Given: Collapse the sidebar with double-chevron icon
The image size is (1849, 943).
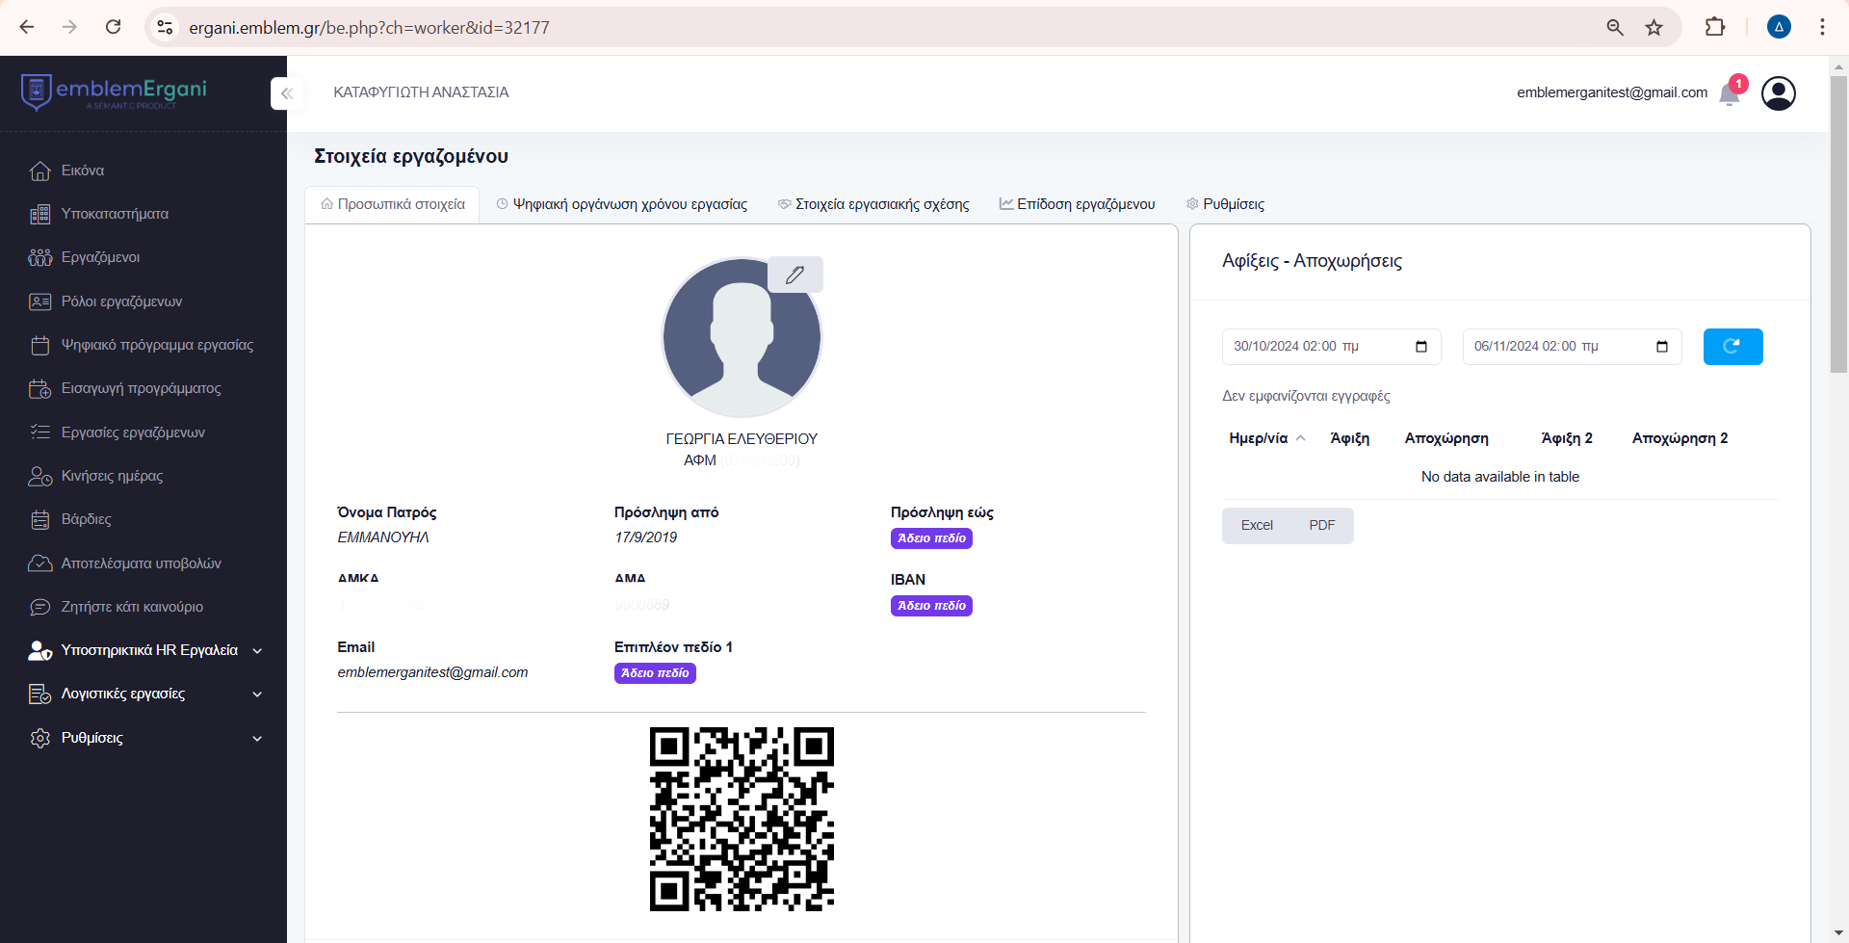Looking at the screenshot, I should tap(287, 93).
